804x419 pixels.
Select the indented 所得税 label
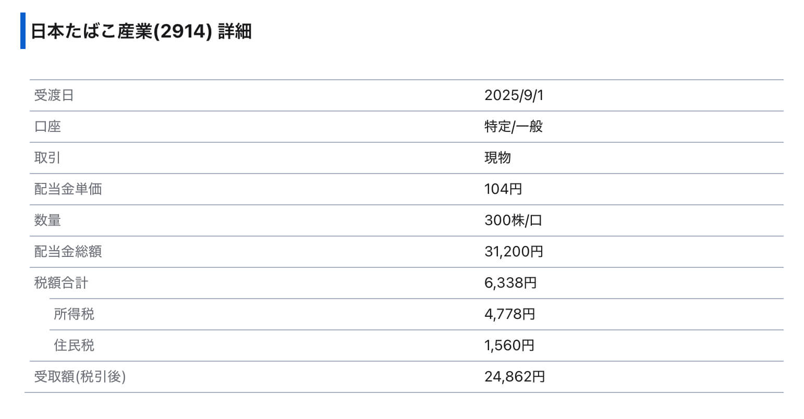(74, 314)
